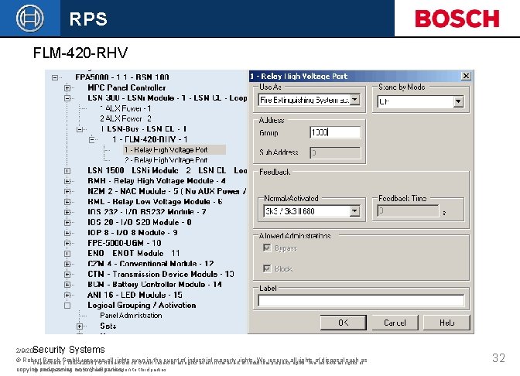The image size is (520, 376).
Task: Click the Group address input field
Action: click(335, 132)
